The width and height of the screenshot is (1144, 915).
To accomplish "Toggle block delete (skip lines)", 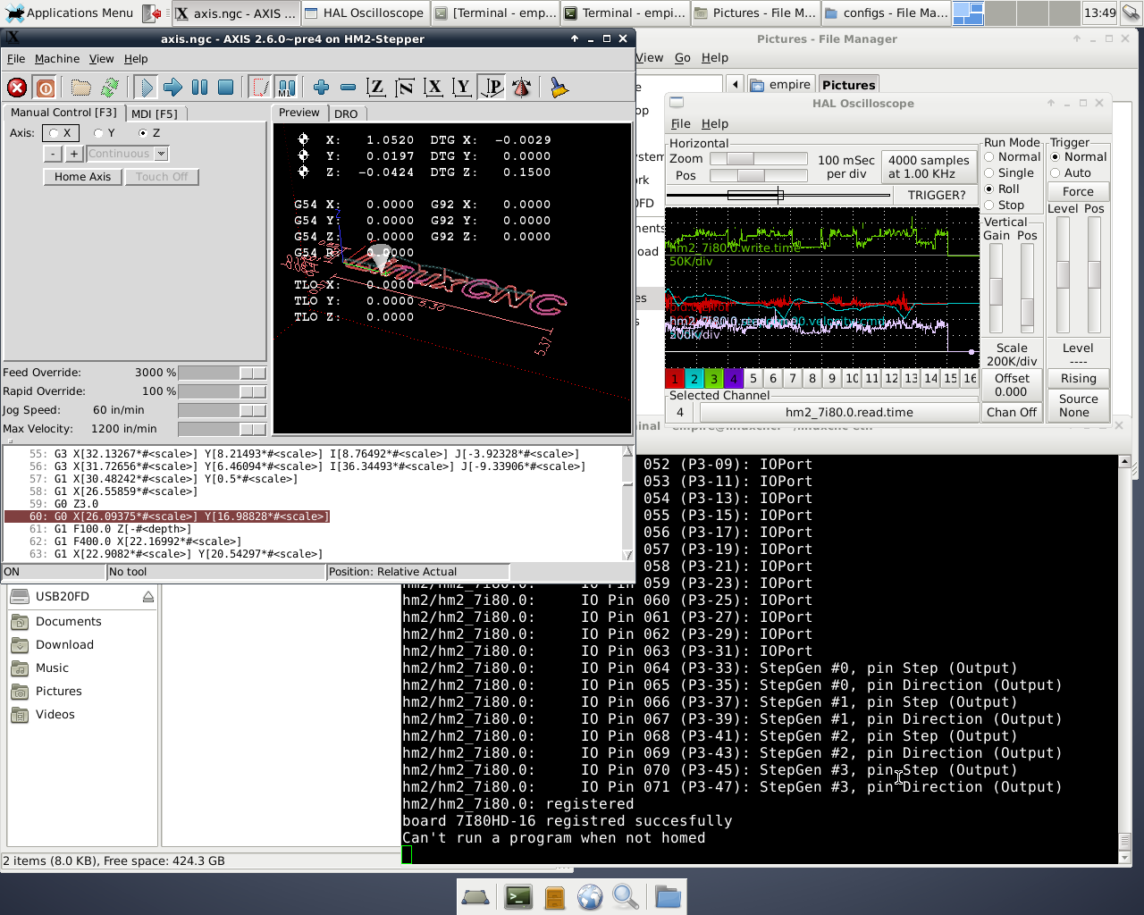I will coord(260,88).
